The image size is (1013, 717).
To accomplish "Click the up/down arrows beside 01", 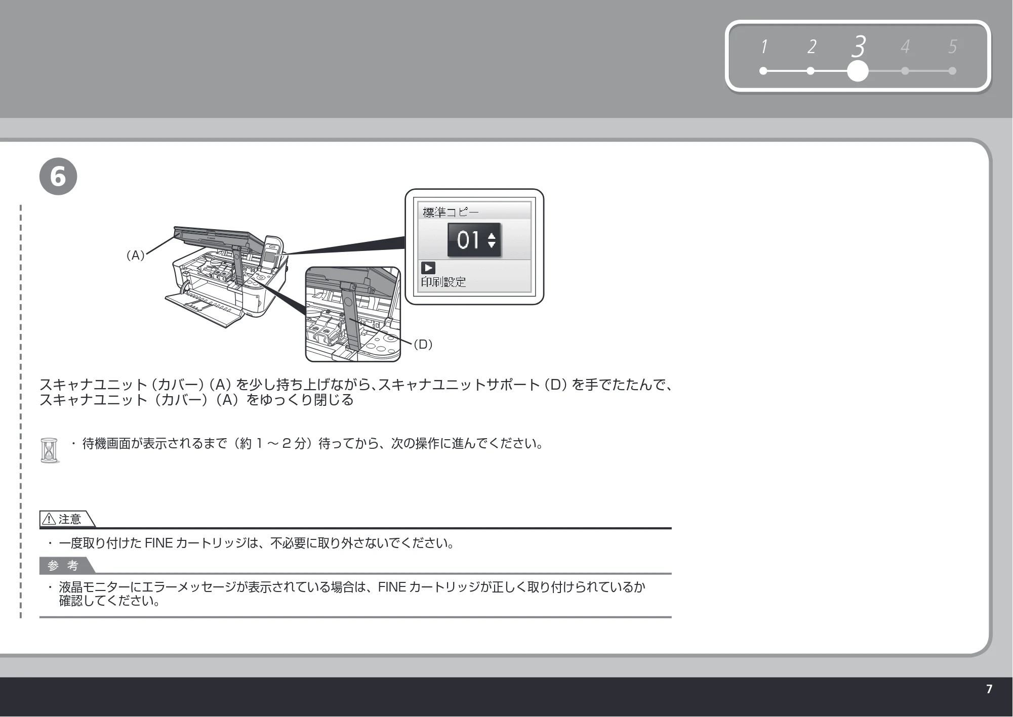I will [x=492, y=240].
